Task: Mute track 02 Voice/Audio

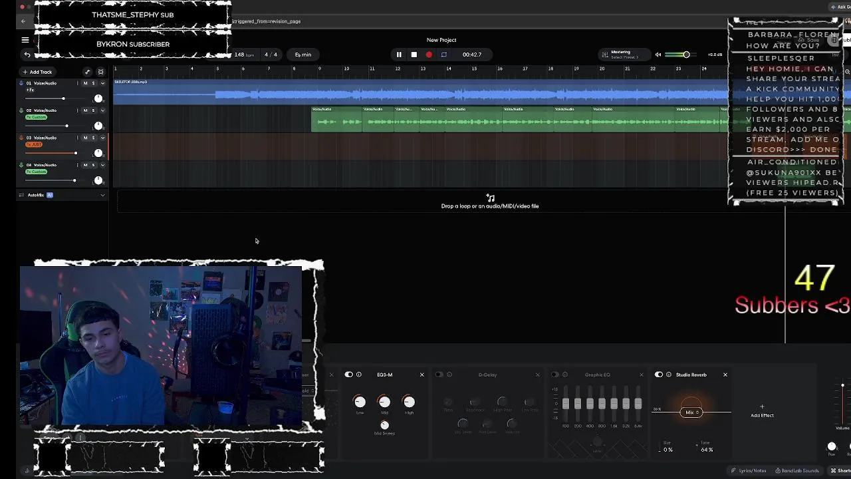Action: point(85,110)
